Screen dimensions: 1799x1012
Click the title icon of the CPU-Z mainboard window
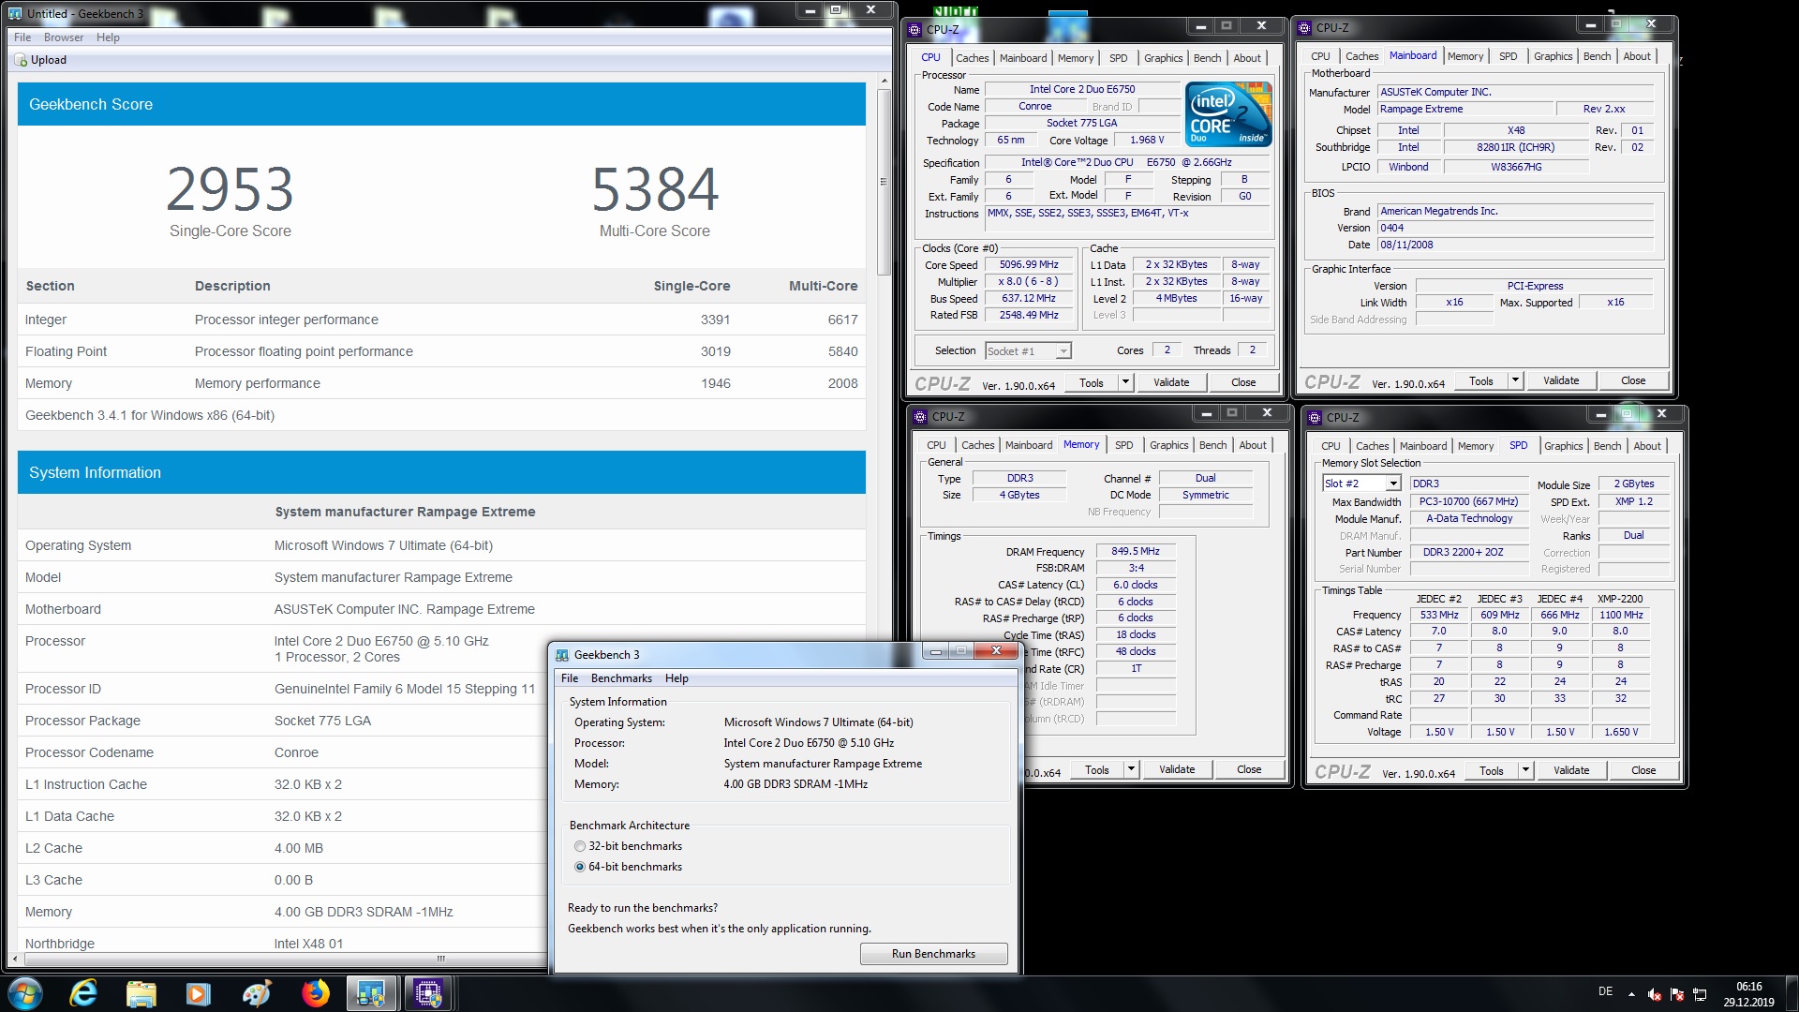click(1304, 28)
